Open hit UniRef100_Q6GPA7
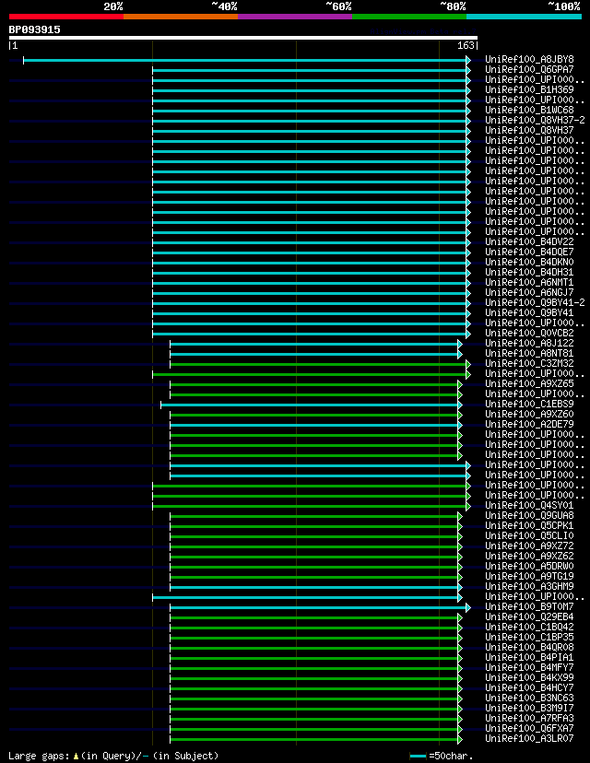 point(530,70)
